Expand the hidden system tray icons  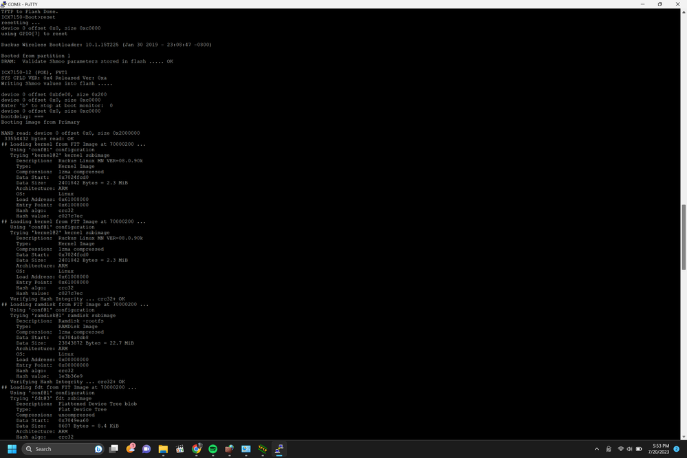click(597, 449)
